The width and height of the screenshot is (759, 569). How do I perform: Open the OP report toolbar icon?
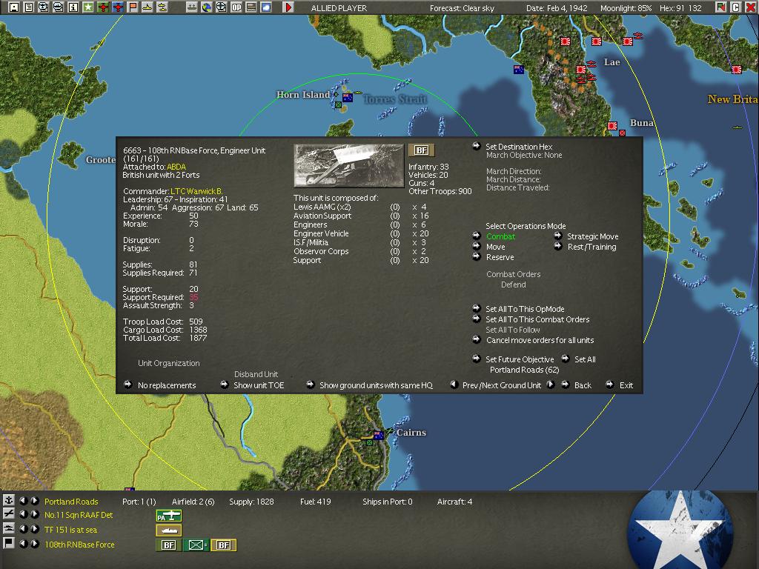(236, 7)
